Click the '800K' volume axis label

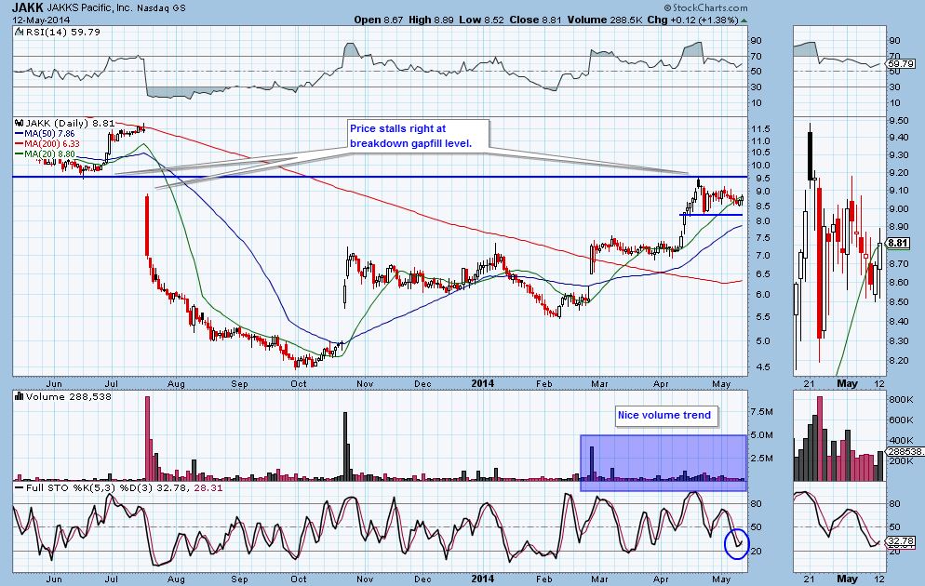coord(902,400)
